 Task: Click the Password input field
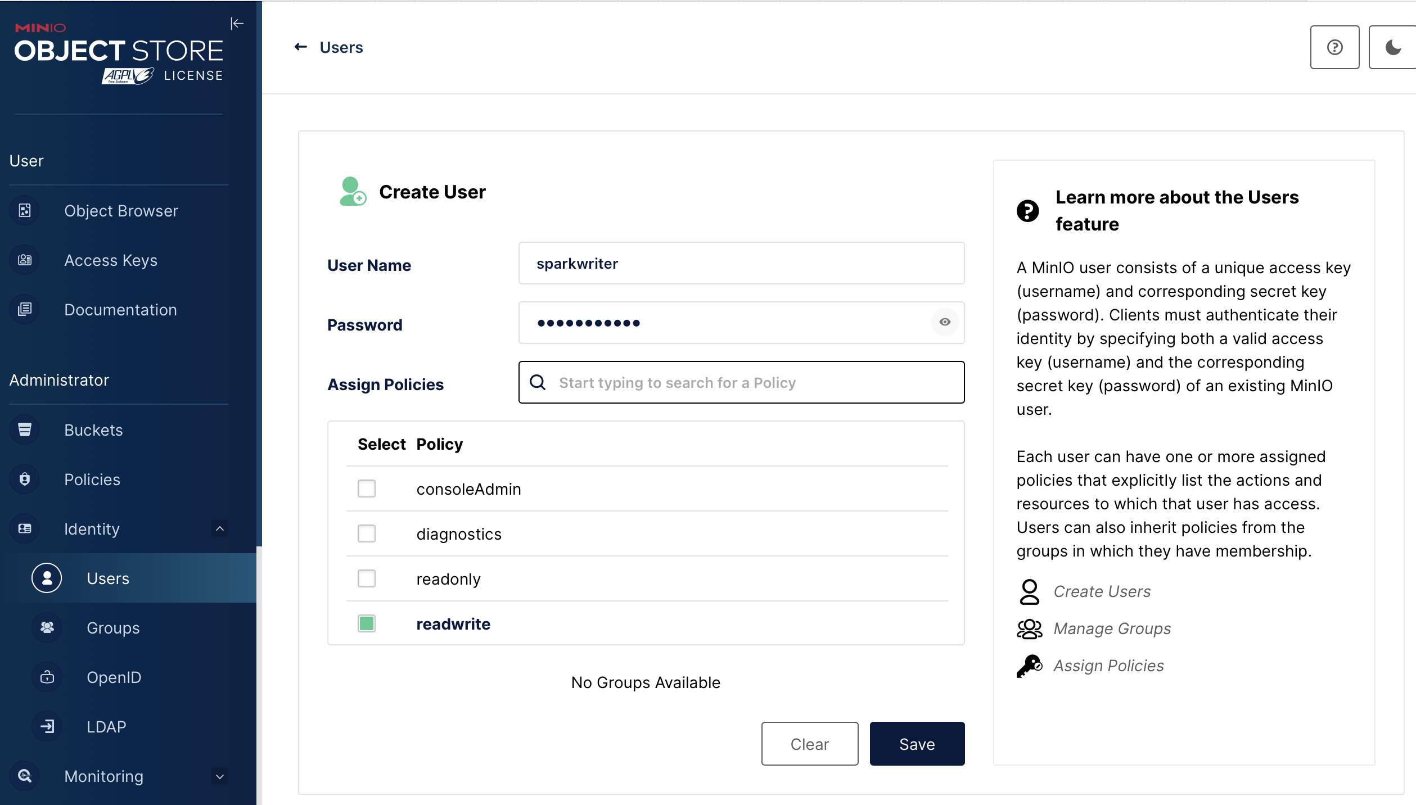(x=741, y=323)
